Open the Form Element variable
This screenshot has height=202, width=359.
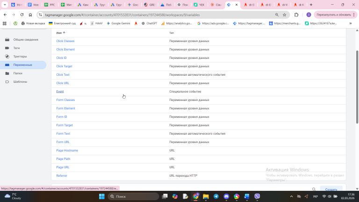pos(66,108)
